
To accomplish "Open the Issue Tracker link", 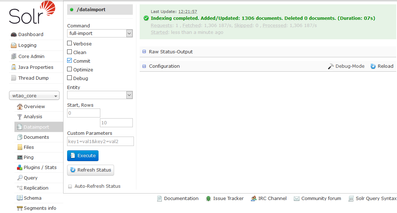I will click(228, 199).
